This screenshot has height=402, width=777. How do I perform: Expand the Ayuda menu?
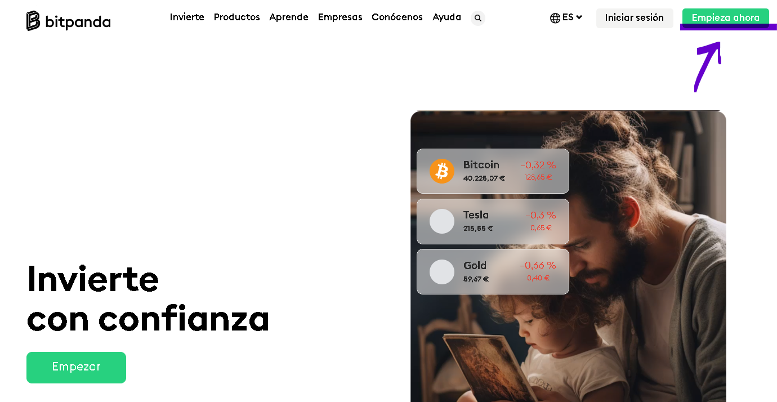(446, 17)
